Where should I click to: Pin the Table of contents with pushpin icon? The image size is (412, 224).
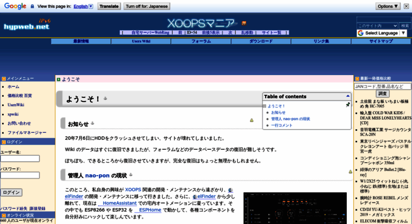[x=348, y=105]
